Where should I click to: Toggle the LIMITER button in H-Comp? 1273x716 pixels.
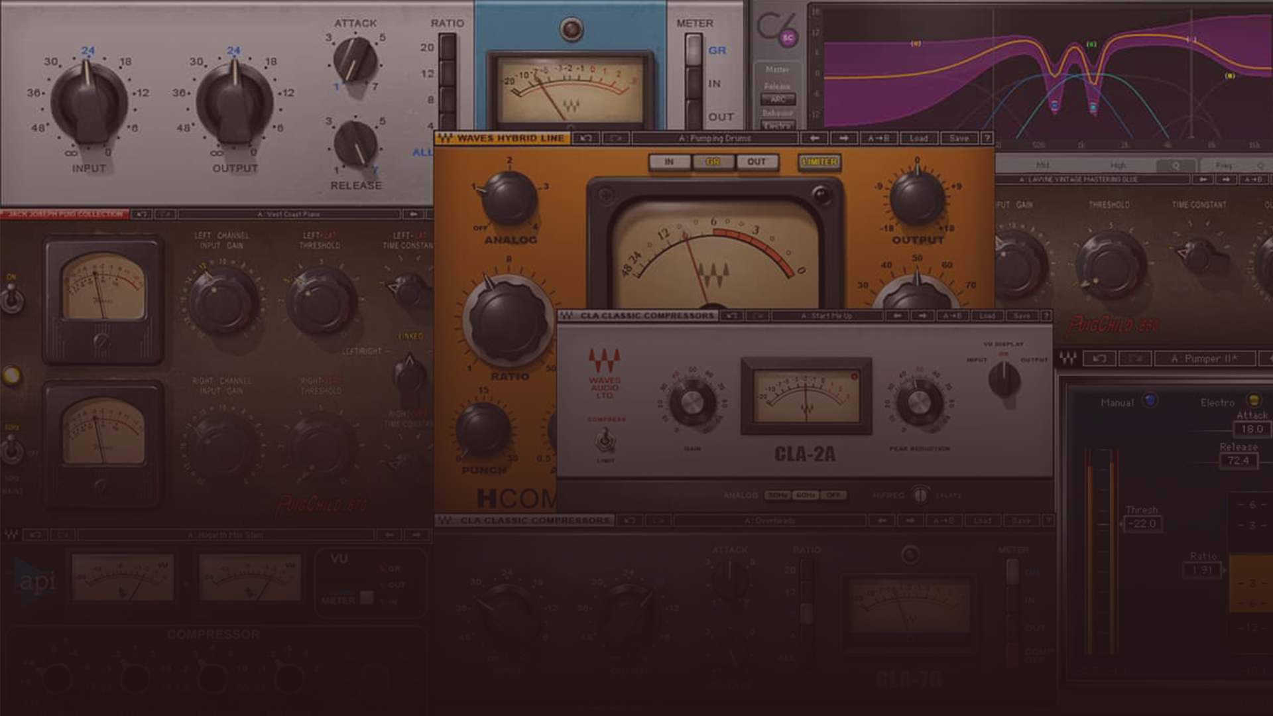[x=819, y=162]
